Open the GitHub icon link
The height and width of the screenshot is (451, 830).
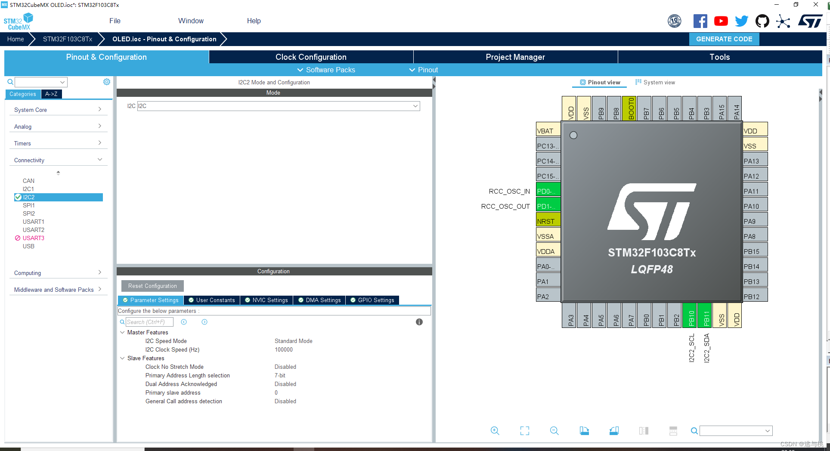click(762, 21)
